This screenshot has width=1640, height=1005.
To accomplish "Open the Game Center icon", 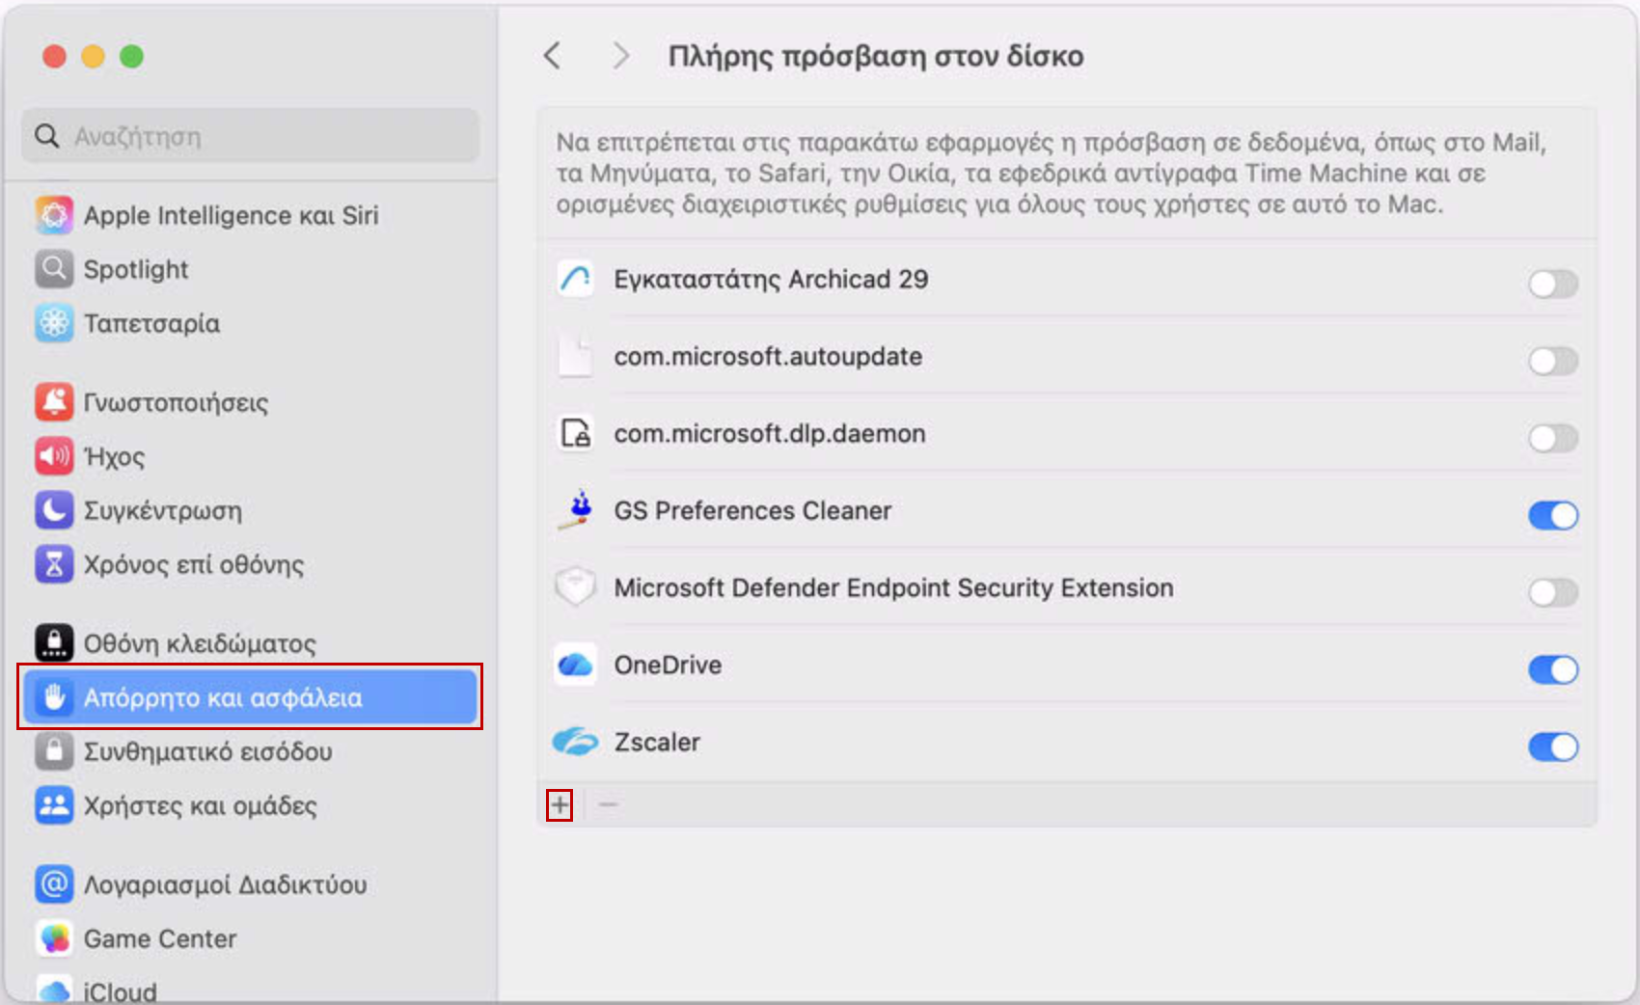I will pyautogui.click(x=54, y=938).
